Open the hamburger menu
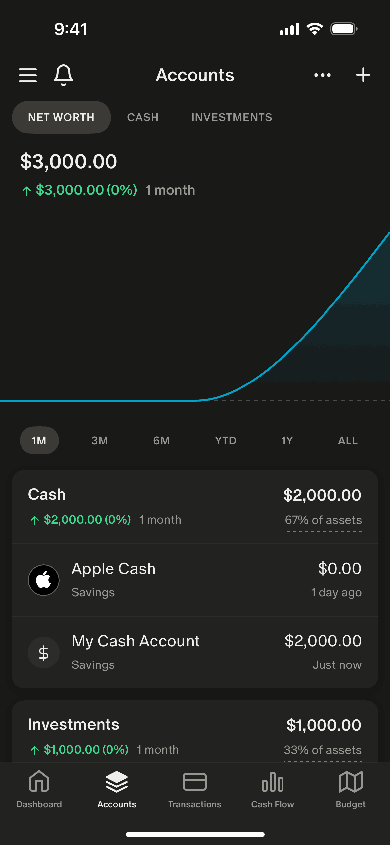 pyautogui.click(x=28, y=75)
